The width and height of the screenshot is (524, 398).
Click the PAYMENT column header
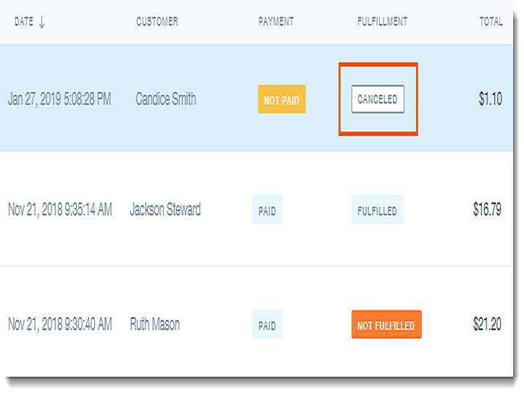pos(276,22)
